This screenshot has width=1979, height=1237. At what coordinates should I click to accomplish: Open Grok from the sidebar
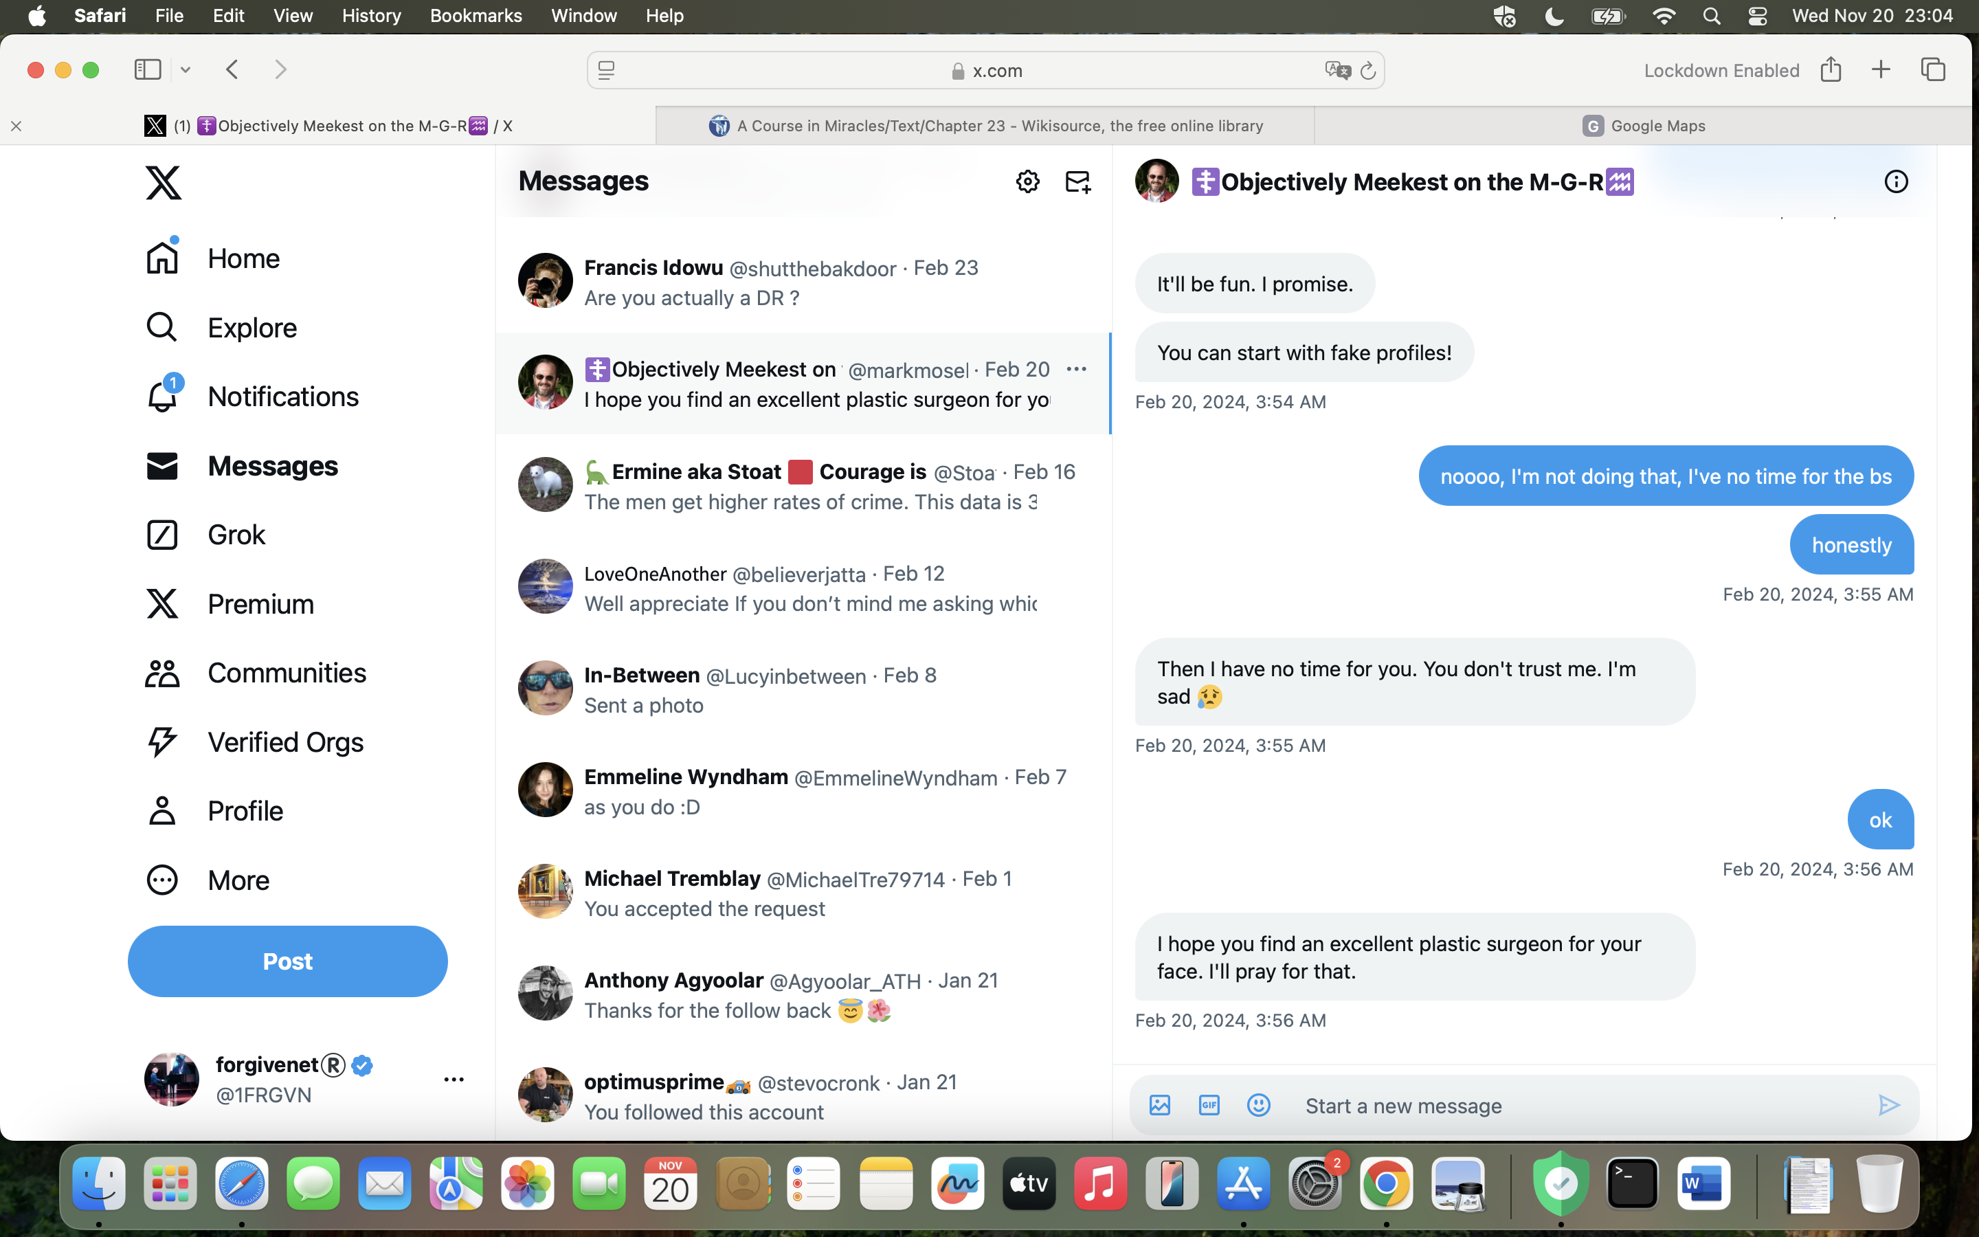pyautogui.click(x=205, y=535)
